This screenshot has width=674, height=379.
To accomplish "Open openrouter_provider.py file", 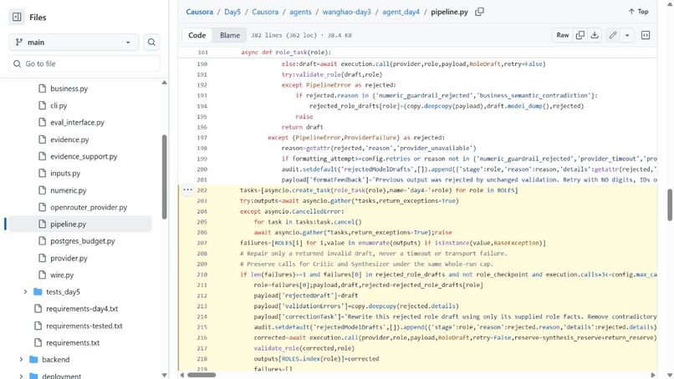I will click(89, 207).
